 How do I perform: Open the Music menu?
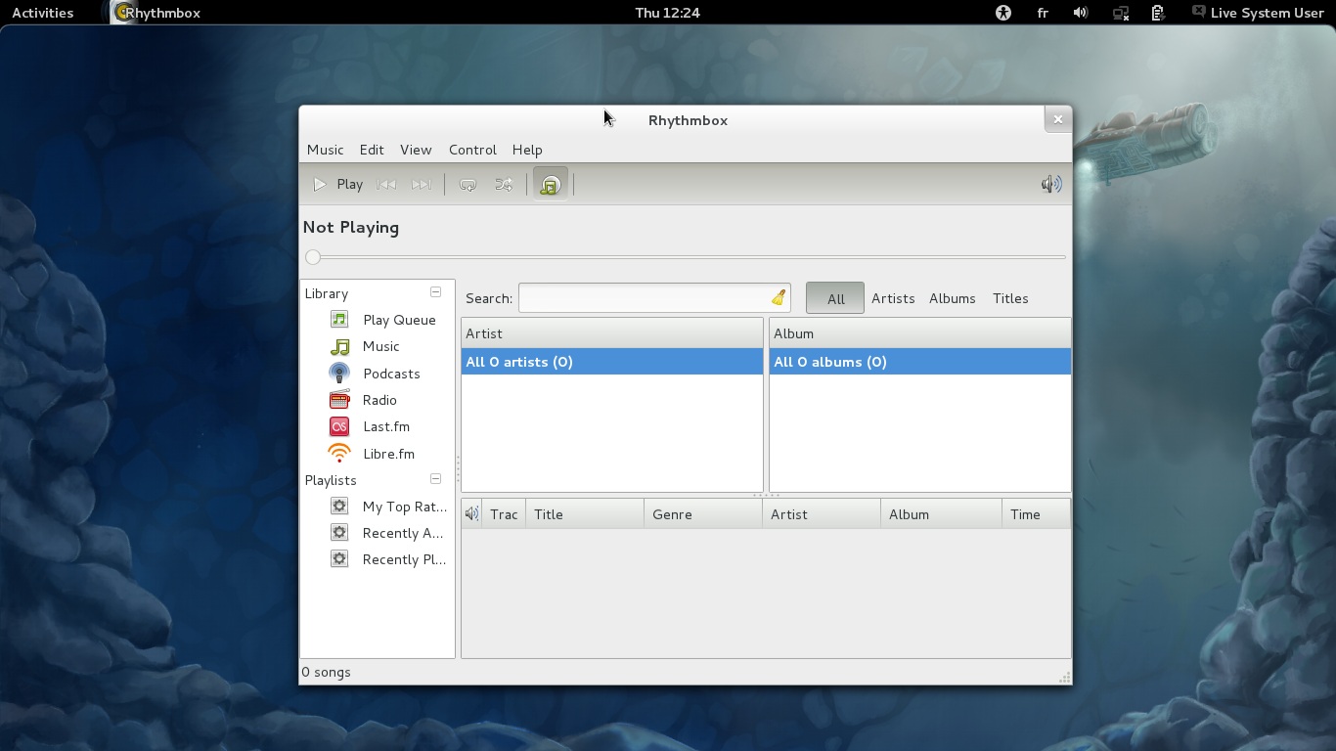[325, 150]
